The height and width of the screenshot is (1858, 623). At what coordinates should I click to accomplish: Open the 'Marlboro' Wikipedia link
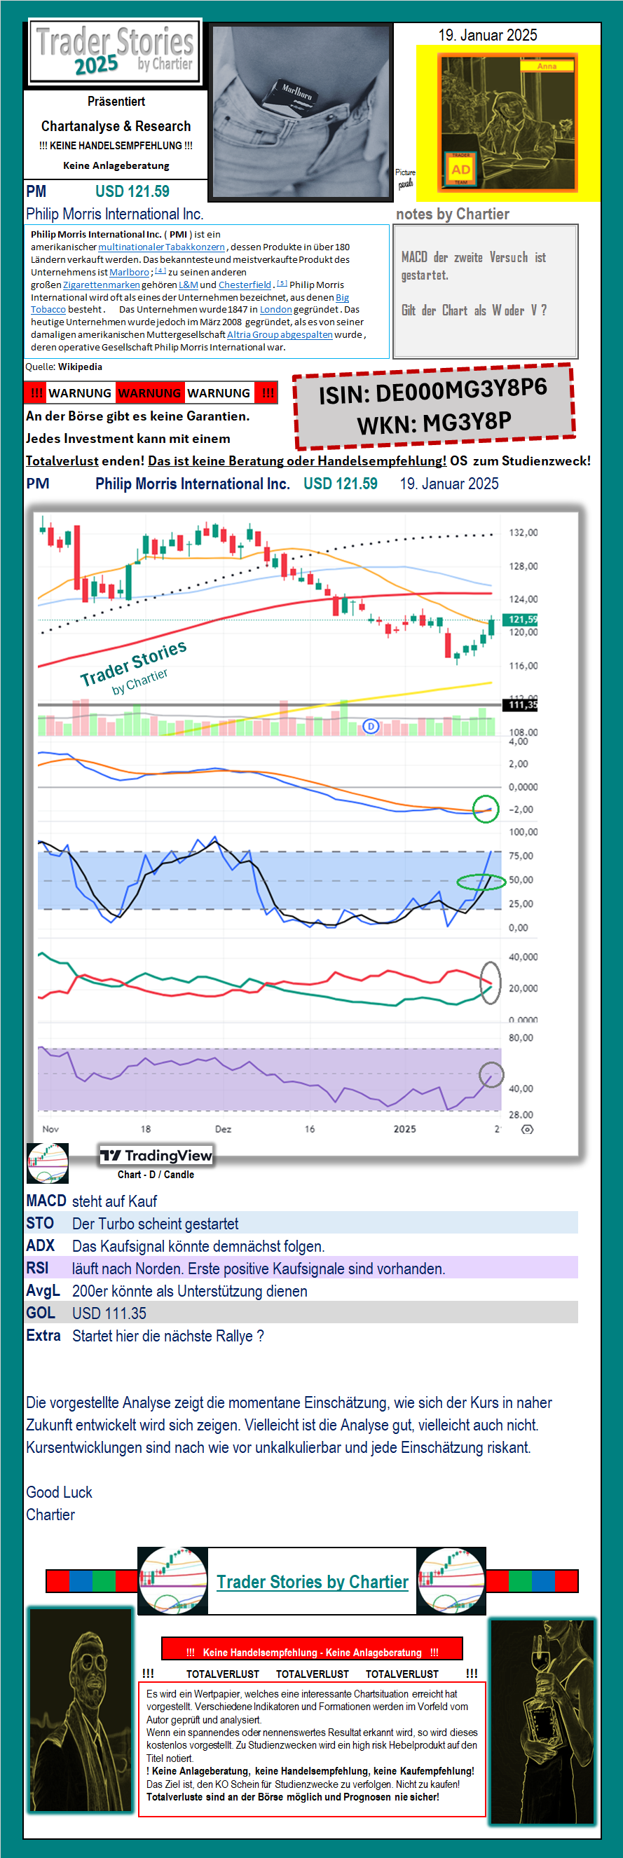129,272
